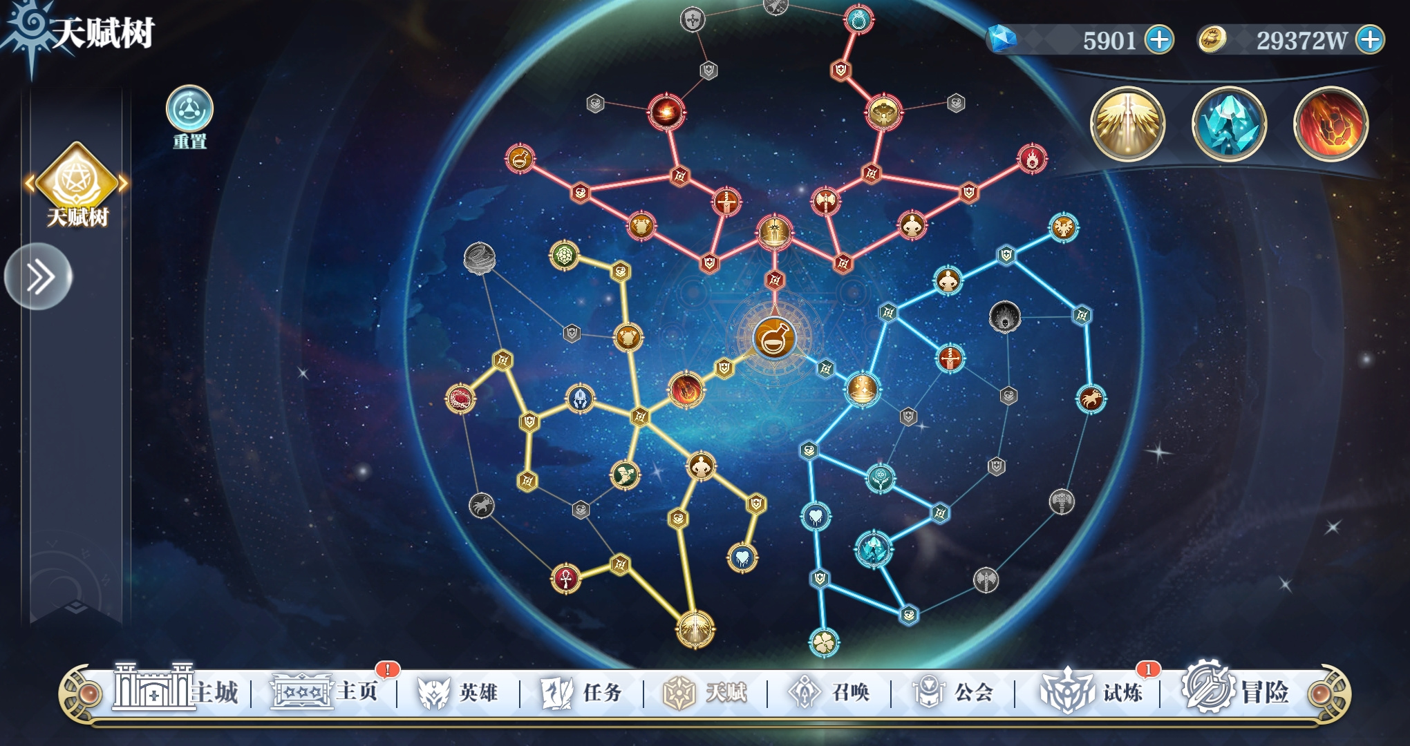This screenshot has height=746, width=1410.
Task: Open the 英雄 heroes menu
Action: tap(458, 691)
